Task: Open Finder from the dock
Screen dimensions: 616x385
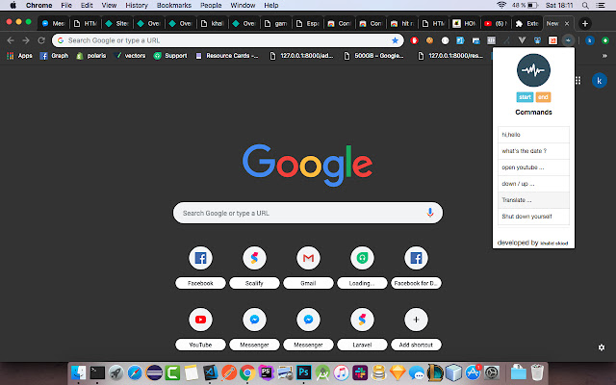Action: [x=79, y=372]
